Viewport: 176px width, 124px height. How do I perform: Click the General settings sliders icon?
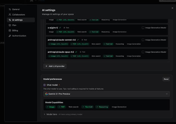[10, 9]
